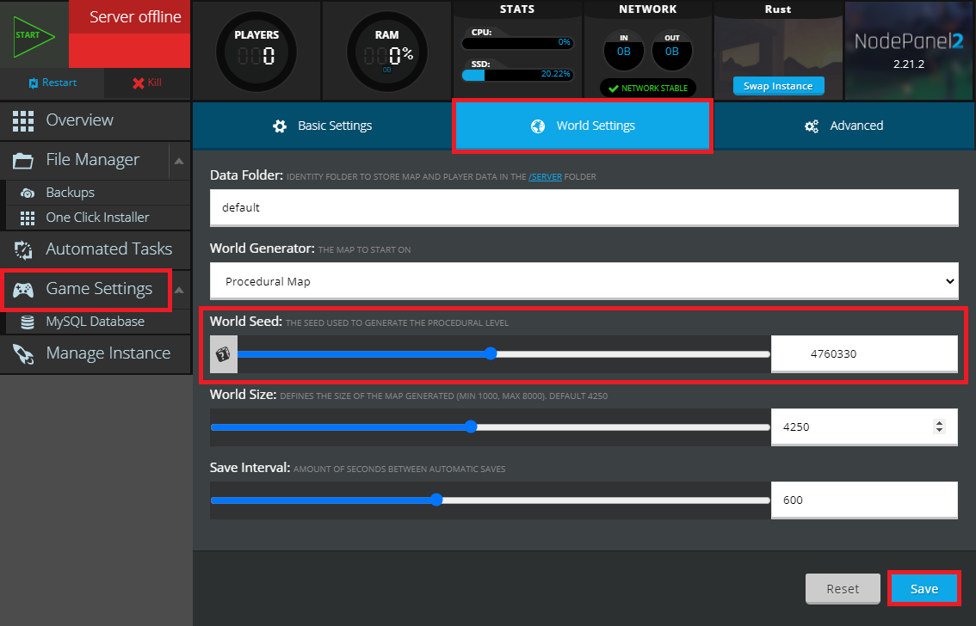The width and height of the screenshot is (976, 626).
Task: Collapse the File Manager submenu arrow
Action: pyautogui.click(x=178, y=161)
